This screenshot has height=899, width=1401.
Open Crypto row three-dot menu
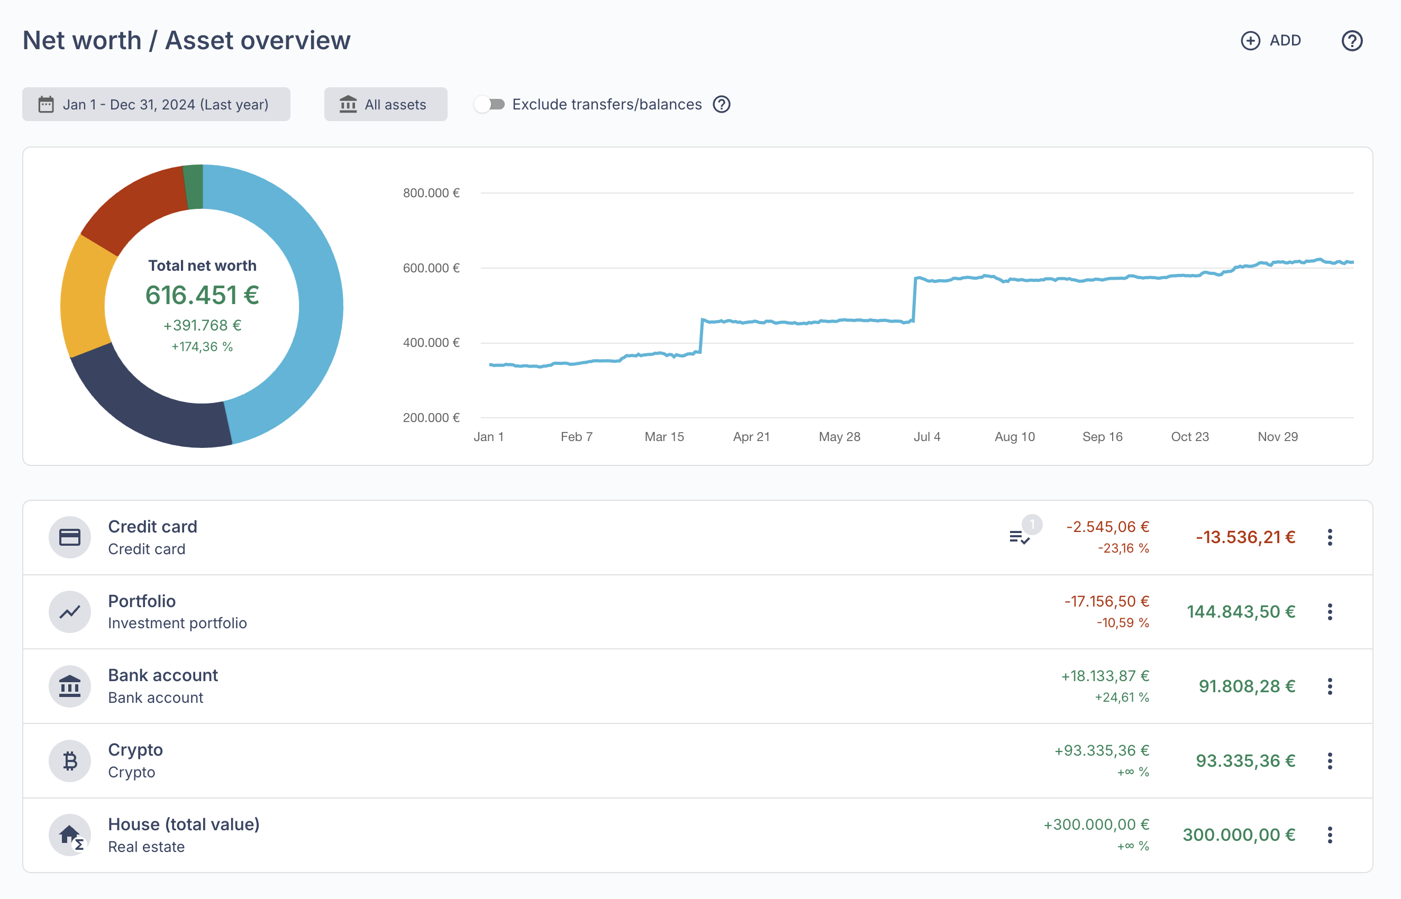[x=1330, y=760]
